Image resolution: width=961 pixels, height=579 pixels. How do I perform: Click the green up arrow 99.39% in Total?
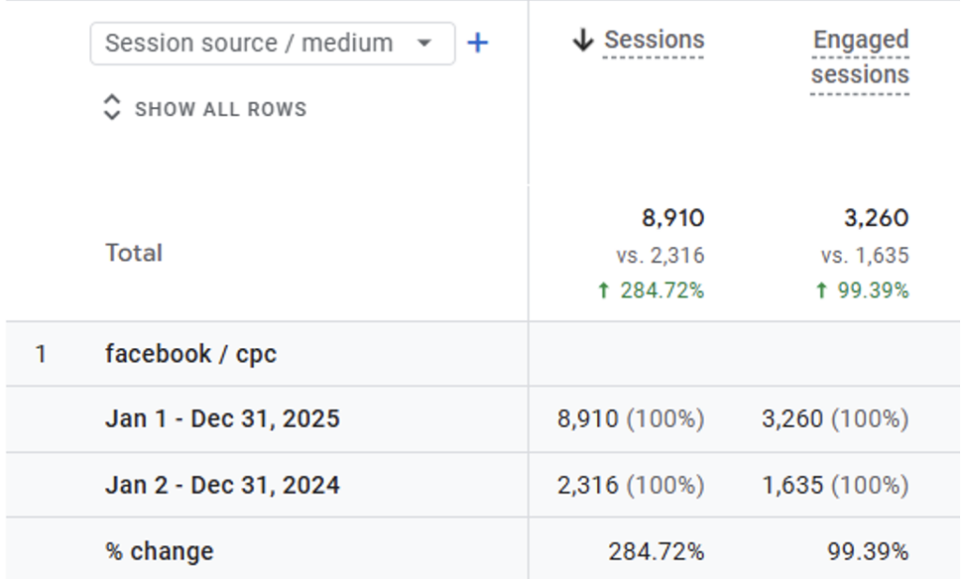862,291
